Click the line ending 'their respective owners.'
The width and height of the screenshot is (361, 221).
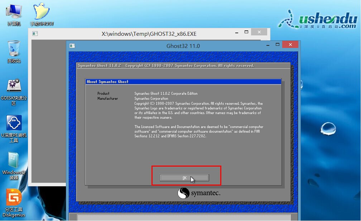[x=153, y=118]
